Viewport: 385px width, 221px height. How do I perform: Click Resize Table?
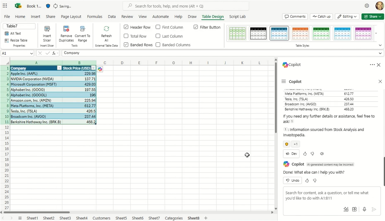(16, 40)
